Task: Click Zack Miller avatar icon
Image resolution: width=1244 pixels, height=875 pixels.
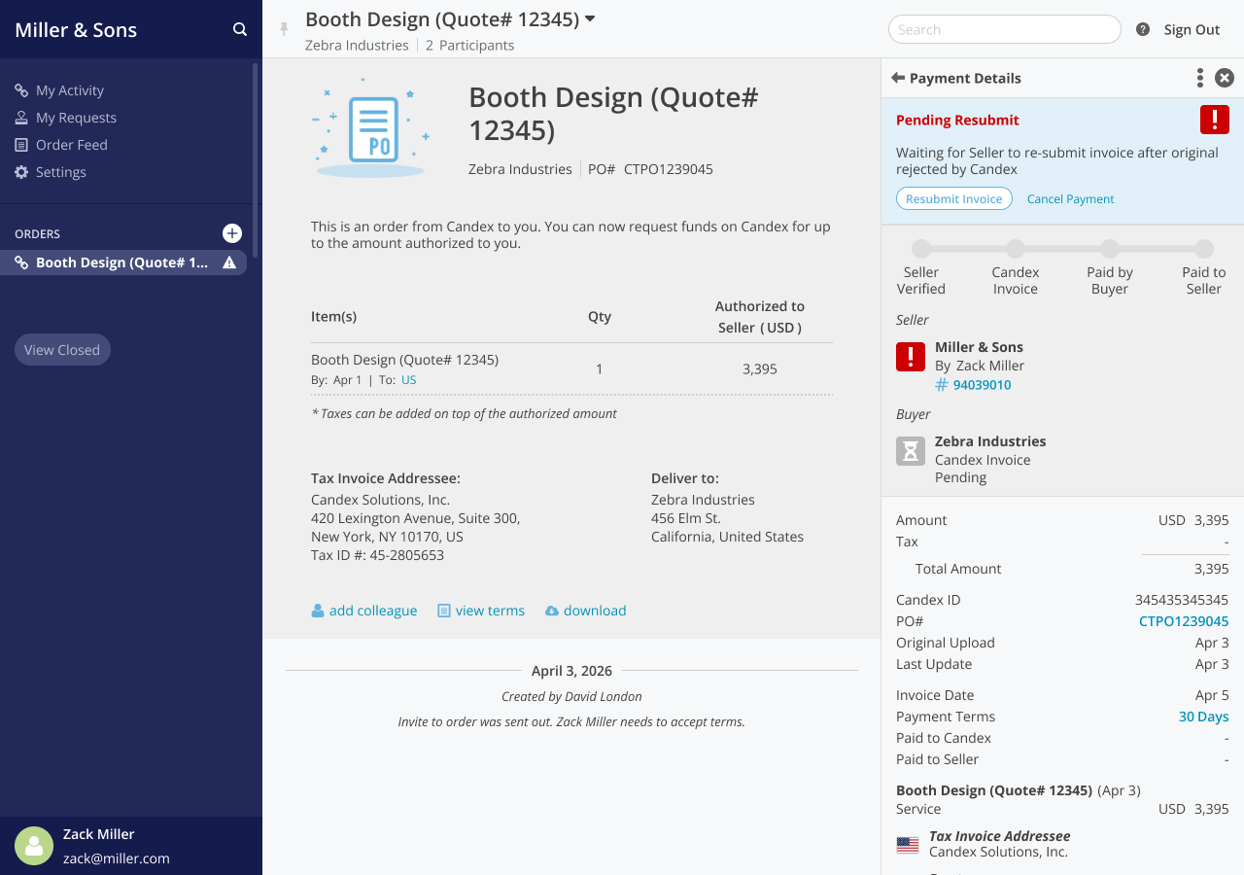Action: (34, 846)
